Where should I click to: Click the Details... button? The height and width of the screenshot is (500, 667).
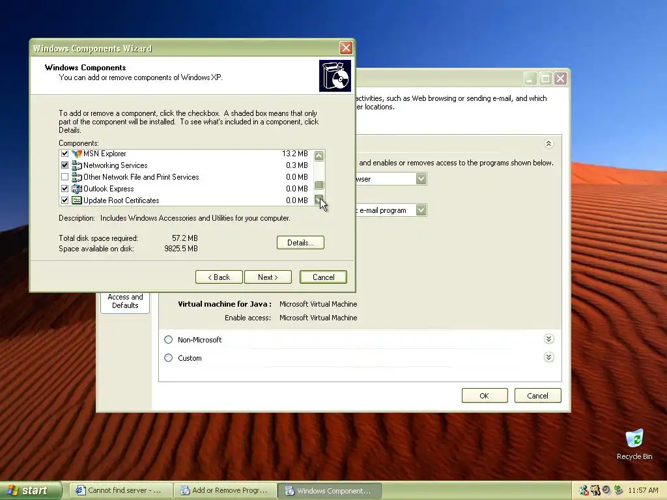click(x=300, y=243)
